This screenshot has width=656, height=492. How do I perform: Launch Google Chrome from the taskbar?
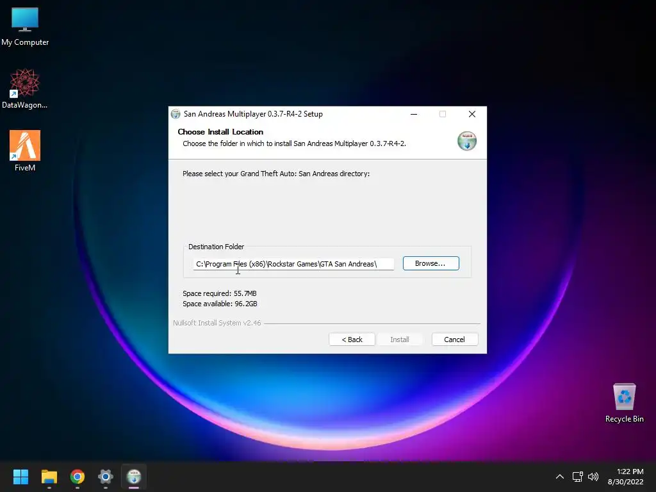coord(78,477)
